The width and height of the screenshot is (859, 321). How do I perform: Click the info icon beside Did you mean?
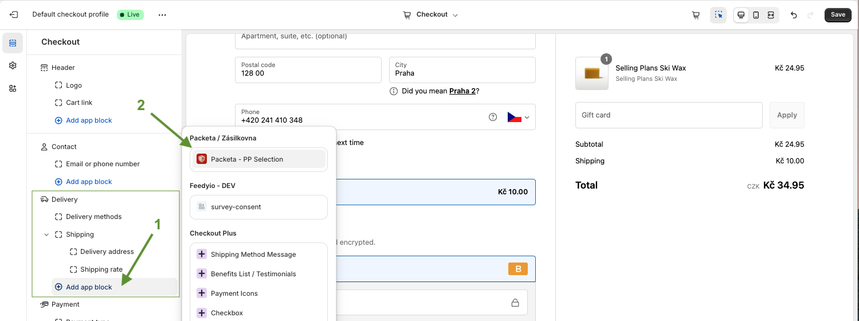394,91
